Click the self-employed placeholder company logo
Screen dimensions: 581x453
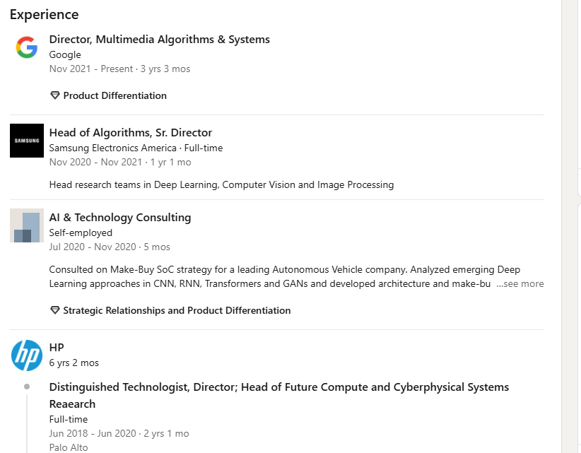coord(27,225)
